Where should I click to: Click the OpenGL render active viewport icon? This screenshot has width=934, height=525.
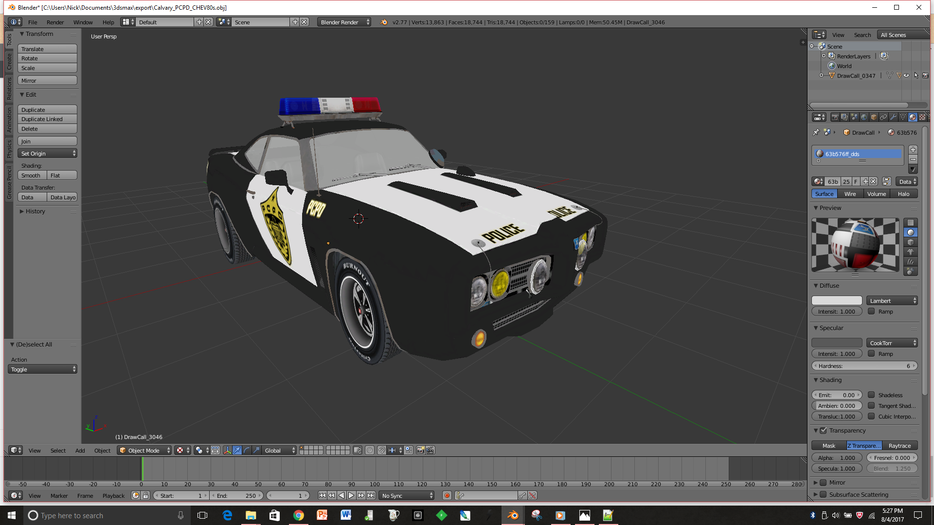(x=420, y=451)
